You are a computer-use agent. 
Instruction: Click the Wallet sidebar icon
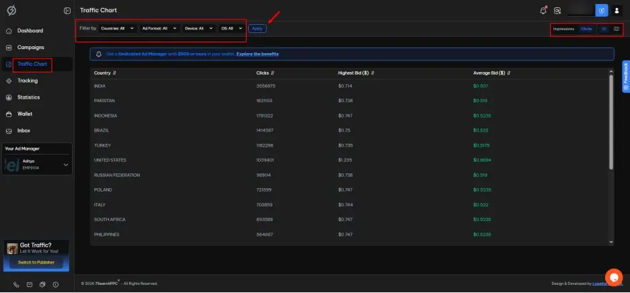tap(9, 114)
